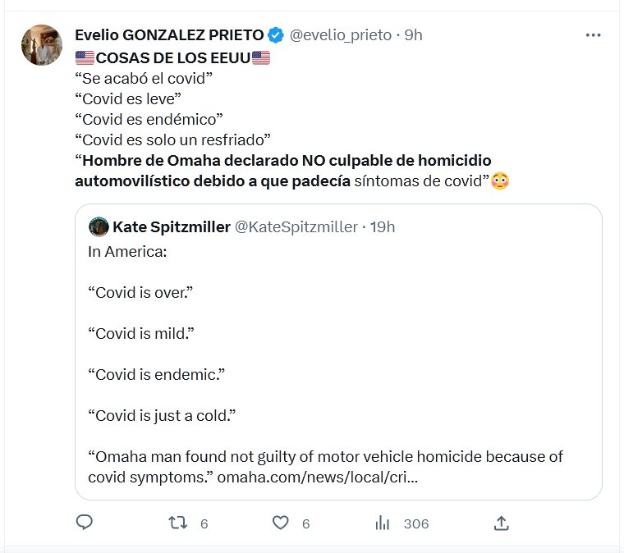Click the 19h timestamp in quoted tweet
This screenshot has width=624, height=553.
click(x=383, y=226)
